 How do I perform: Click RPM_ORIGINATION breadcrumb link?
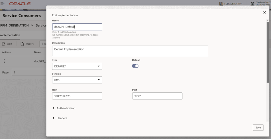[x=14, y=25]
